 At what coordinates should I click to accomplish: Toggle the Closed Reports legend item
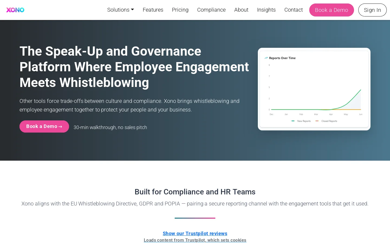tap(326, 121)
